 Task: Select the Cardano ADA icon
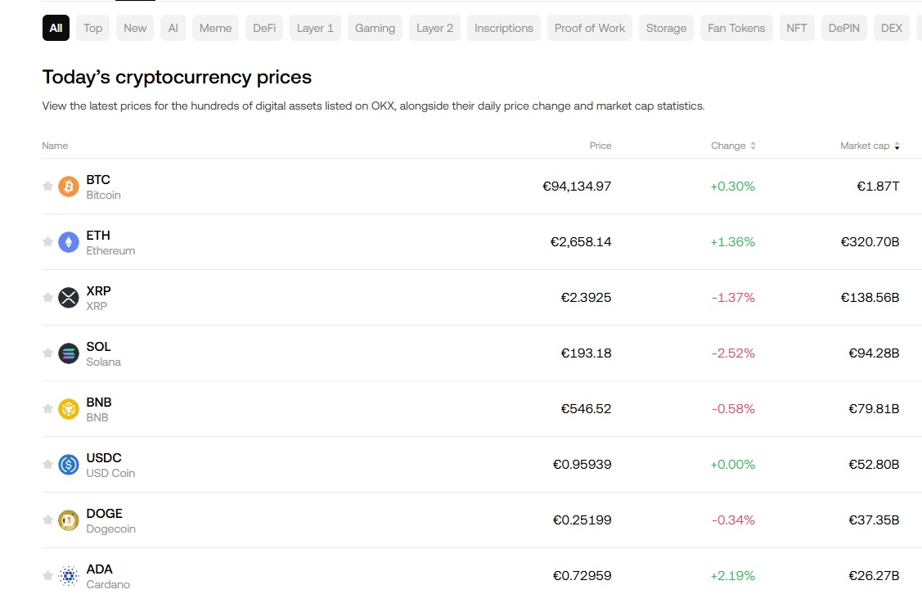click(x=68, y=575)
